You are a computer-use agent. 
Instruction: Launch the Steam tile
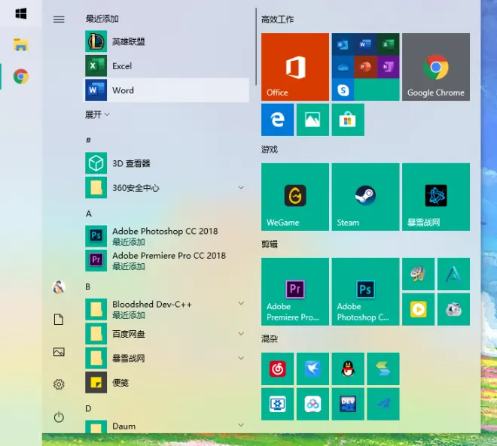tap(365, 197)
